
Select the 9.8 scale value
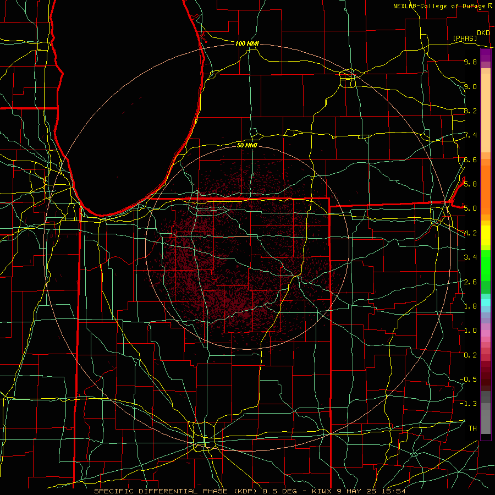point(470,62)
